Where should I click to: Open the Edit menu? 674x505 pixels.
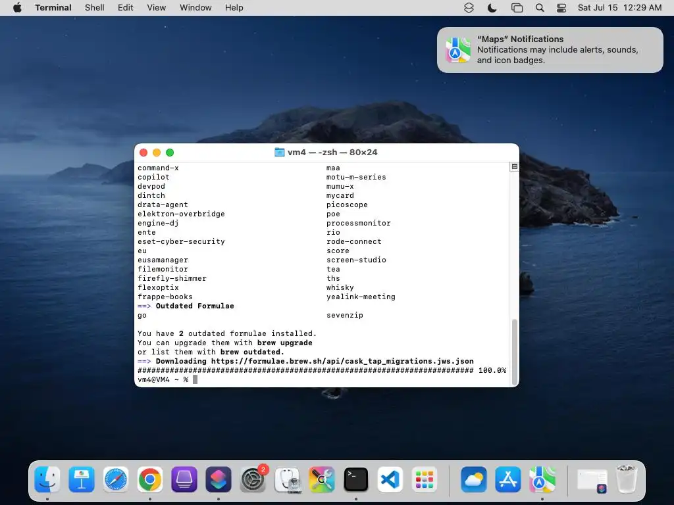[126, 8]
